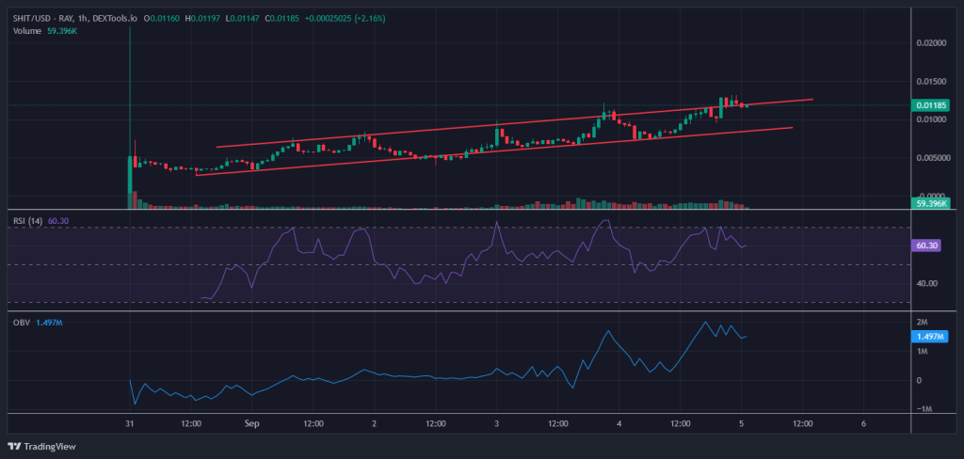Image resolution: width=964 pixels, height=459 pixels.
Task: Select the upper red channel trend line
Action: point(514,123)
